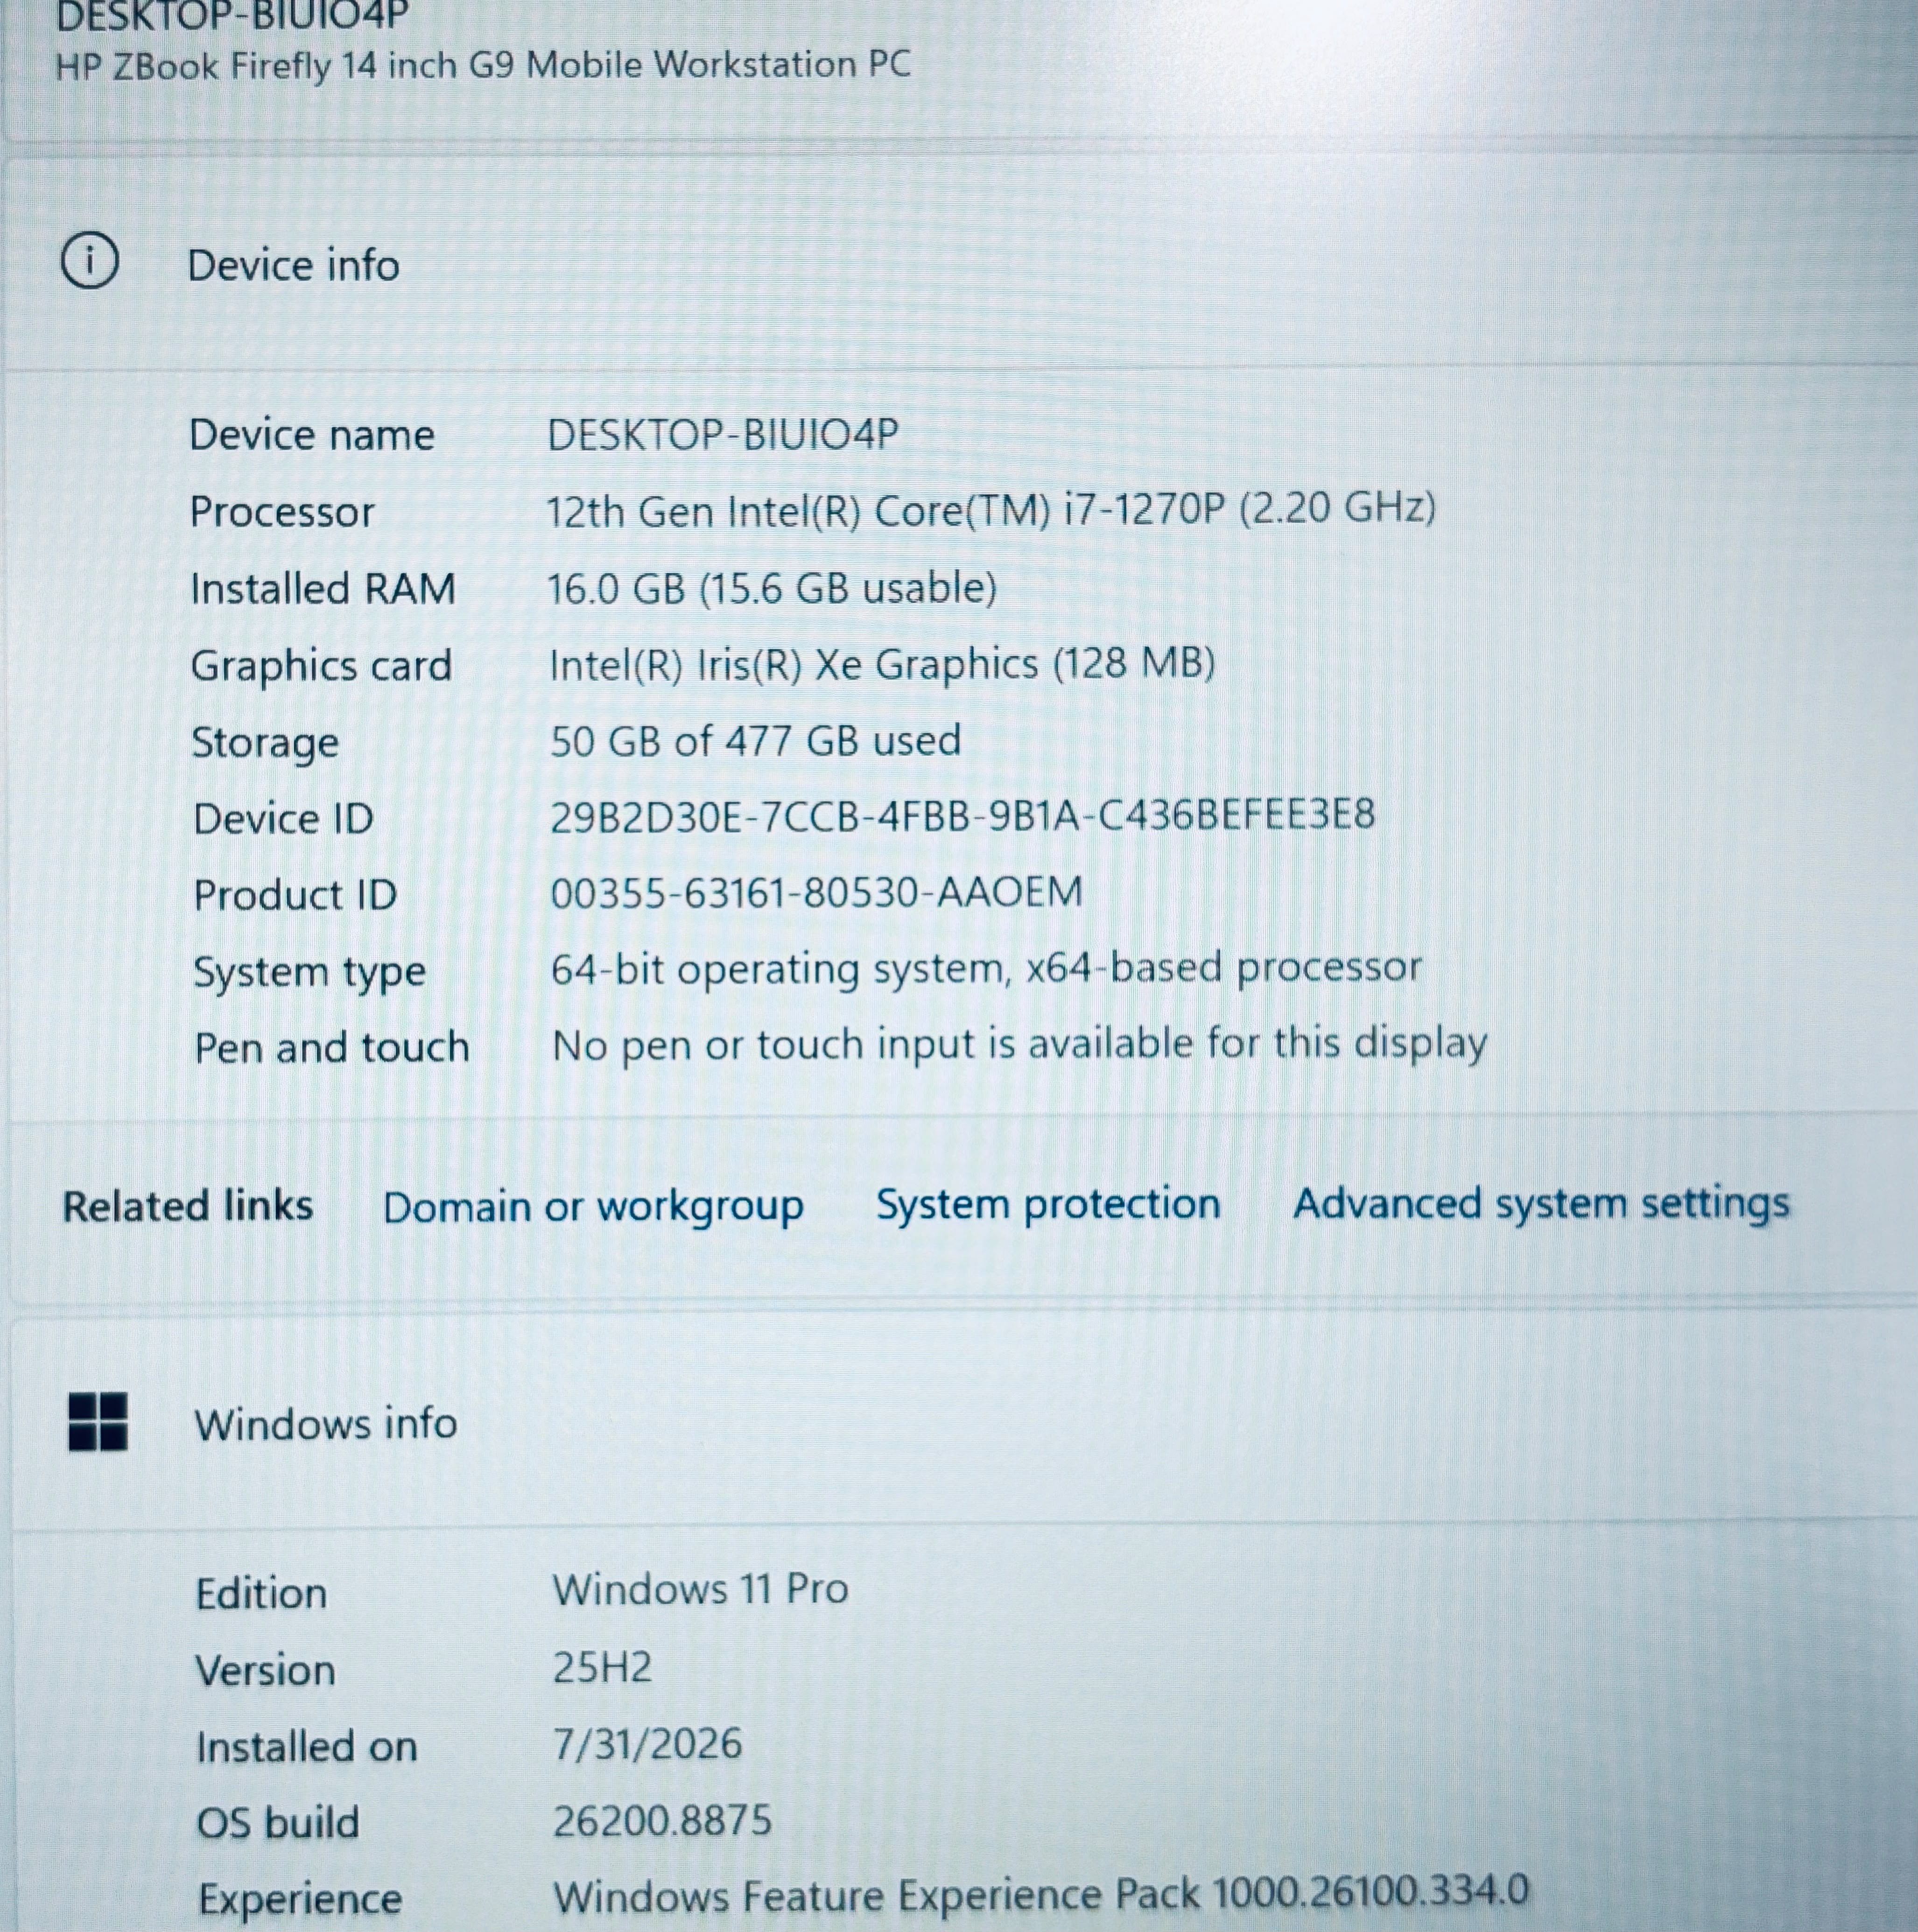The width and height of the screenshot is (1918, 1932).
Task: Click device name value DESKTOP-BIUIO4P in Device info
Action: [722, 434]
